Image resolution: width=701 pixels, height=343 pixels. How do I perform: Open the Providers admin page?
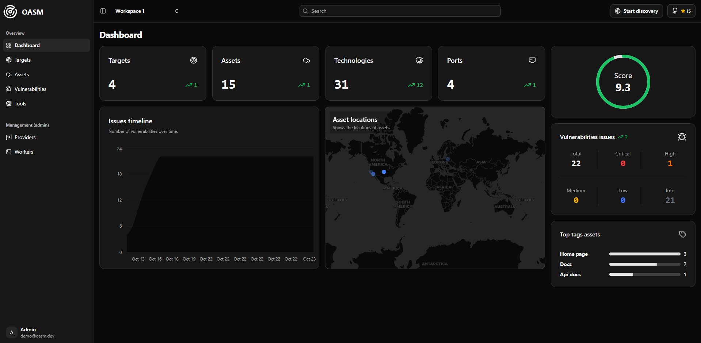25,137
